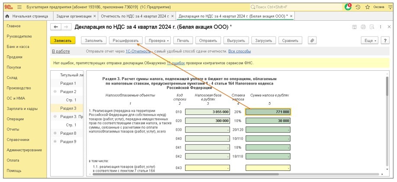Image resolution: width=397 pixels, height=182 pixels.
Task: Open the 1C main menu hamburger icon
Action: 19,7
